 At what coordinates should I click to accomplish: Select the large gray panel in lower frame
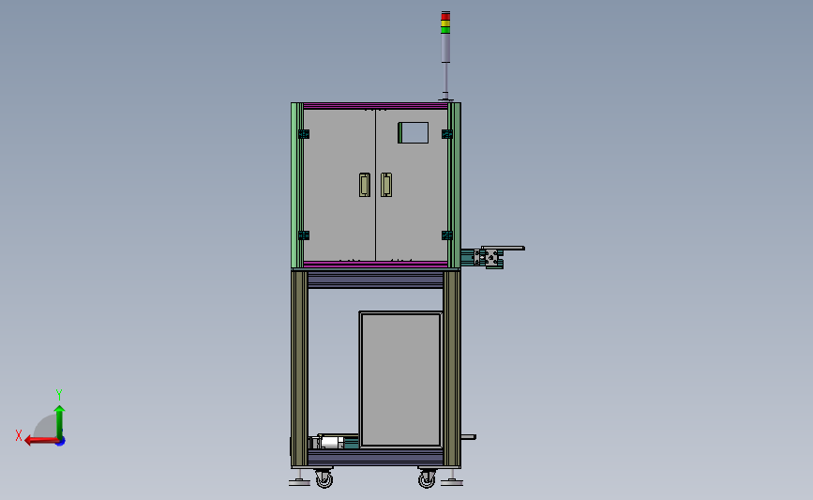click(x=400, y=379)
